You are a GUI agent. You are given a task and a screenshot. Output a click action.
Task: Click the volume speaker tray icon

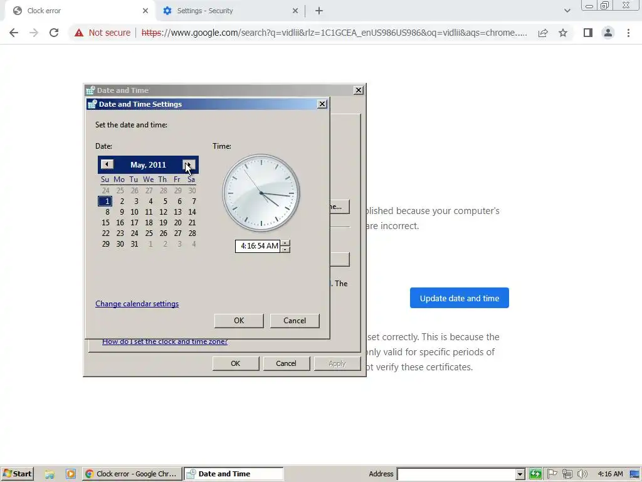coord(582,474)
